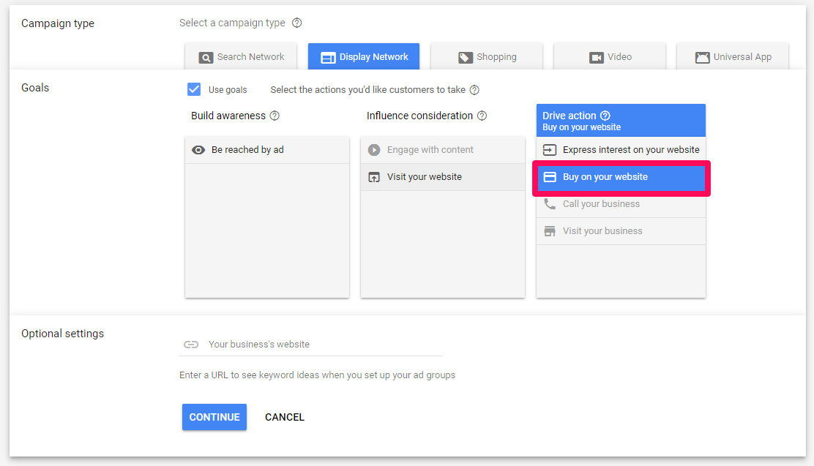
Task: Click the link chain icon in website field
Action: (x=191, y=345)
